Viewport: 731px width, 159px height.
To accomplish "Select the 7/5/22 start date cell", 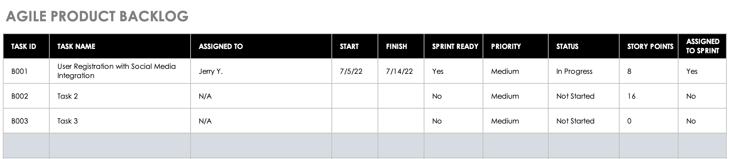I will pos(351,71).
